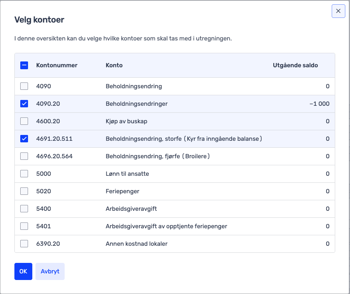Enable checkbox for 4696.20.564 fjørfe
The height and width of the screenshot is (294, 350).
(x=24, y=156)
